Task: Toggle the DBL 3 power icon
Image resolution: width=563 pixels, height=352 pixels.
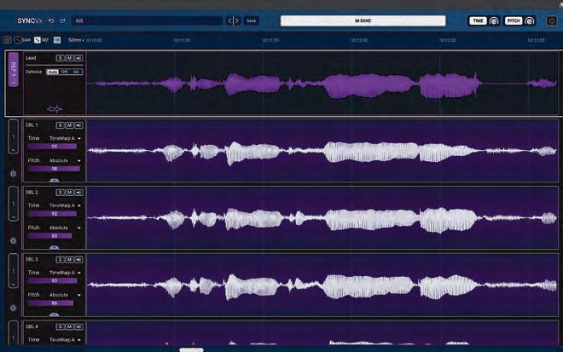Action: tap(14, 308)
